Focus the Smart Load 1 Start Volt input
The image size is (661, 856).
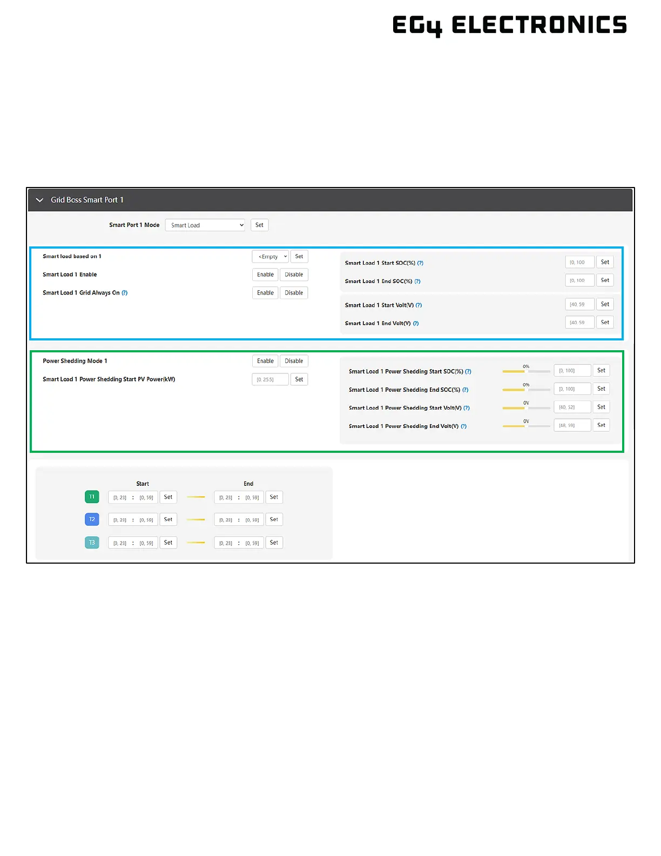click(580, 305)
